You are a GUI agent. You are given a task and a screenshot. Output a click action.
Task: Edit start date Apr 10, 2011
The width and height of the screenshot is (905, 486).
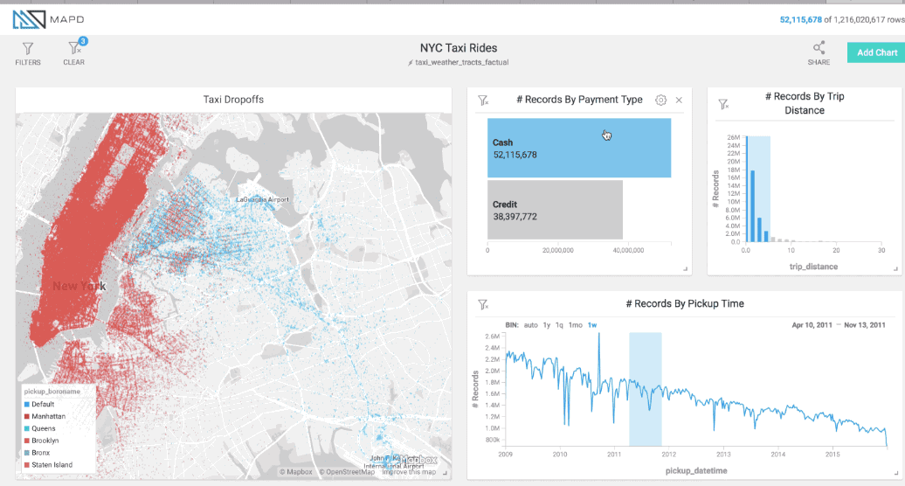click(x=812, y=325)
